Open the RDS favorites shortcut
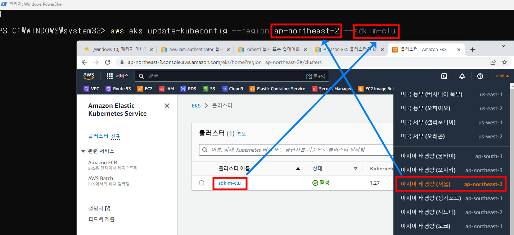Screen dimensions: 514x235 188,89
